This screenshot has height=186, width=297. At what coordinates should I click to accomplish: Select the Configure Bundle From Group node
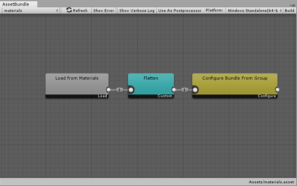235,86
